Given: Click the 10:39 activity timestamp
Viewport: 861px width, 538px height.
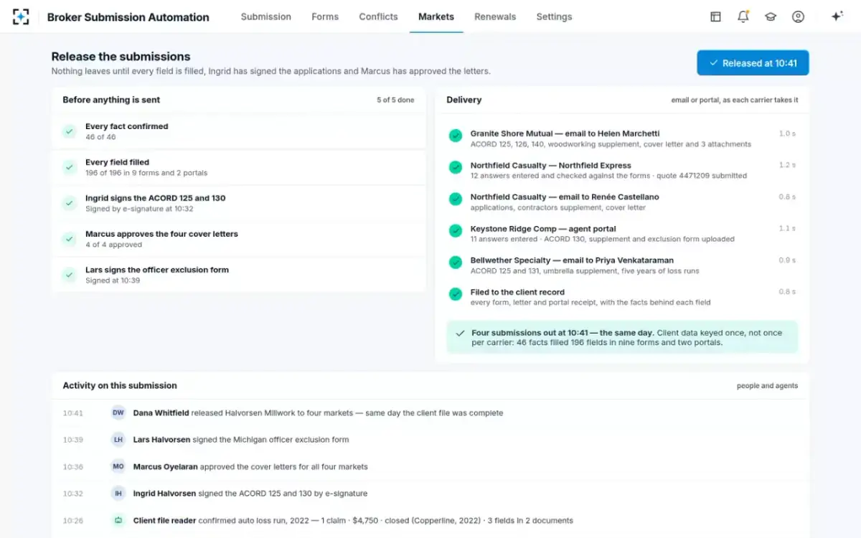Looking at the screenshot, I should (x=72, y=440).
